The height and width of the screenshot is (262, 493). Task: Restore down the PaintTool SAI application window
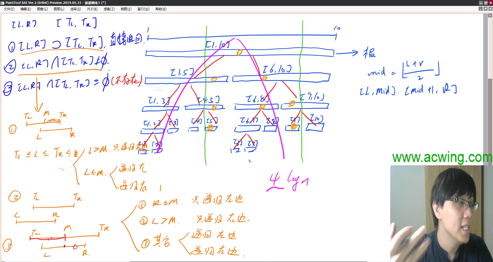(x=486, y=3)
